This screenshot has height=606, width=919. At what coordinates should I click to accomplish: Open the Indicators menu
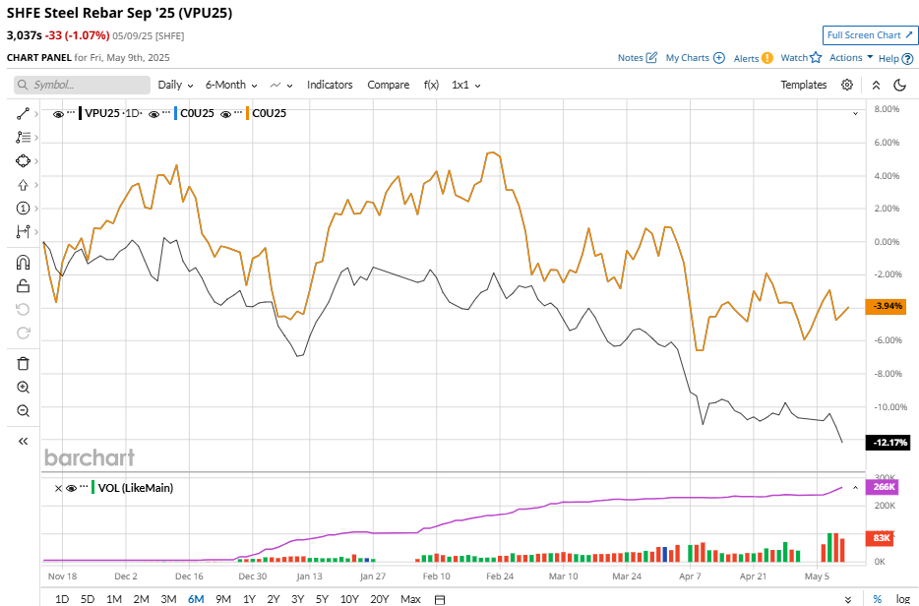[330, 85]
